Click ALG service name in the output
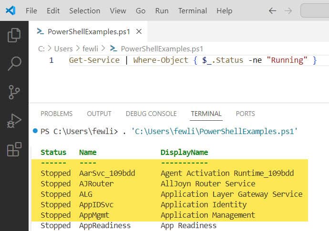This screenshot has height=231, width=329. click(86, 194)
